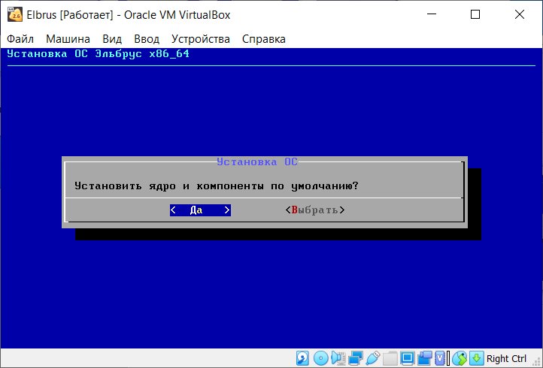Click the keyboard capture arrow icon
The image size is (543, 368).
pos(477,358)
